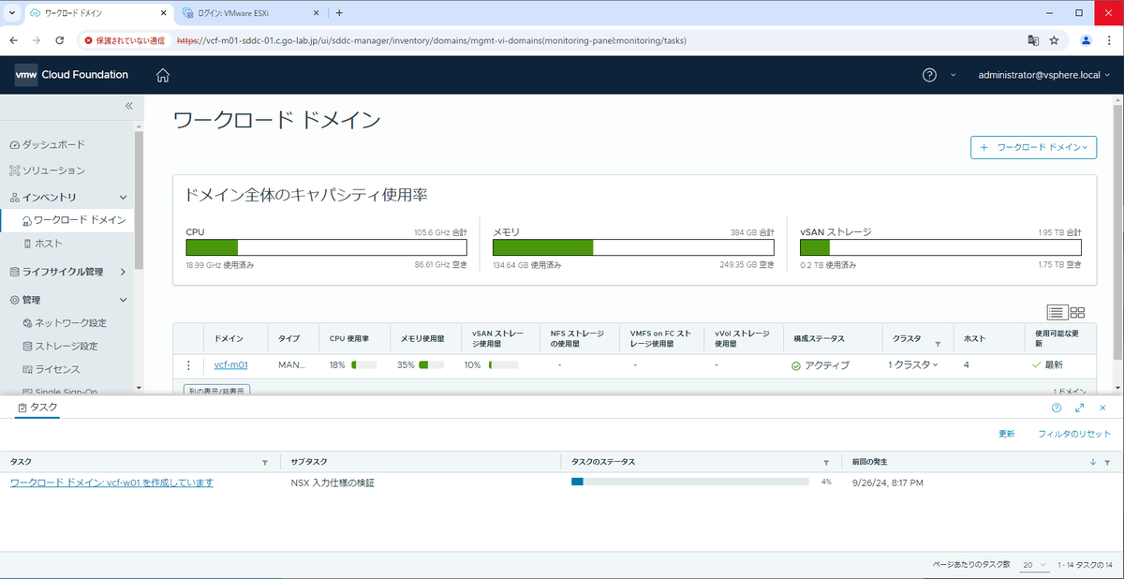1124x579 pixels.
Task: Click the 9/26/24, 8:17 PM timestamp
Action: tap(888, 482)
